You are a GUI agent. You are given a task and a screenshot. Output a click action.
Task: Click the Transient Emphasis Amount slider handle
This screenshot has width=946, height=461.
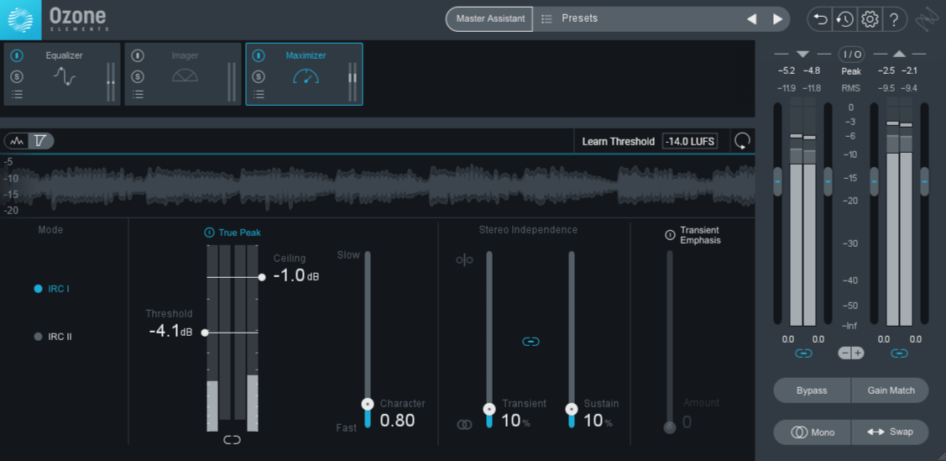click(670, 427)
